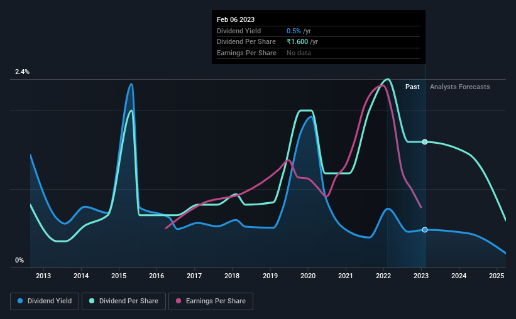Screen dimensions: 516x319
Task: Click the 2016 x-axis label
Action: click(156, 276)
